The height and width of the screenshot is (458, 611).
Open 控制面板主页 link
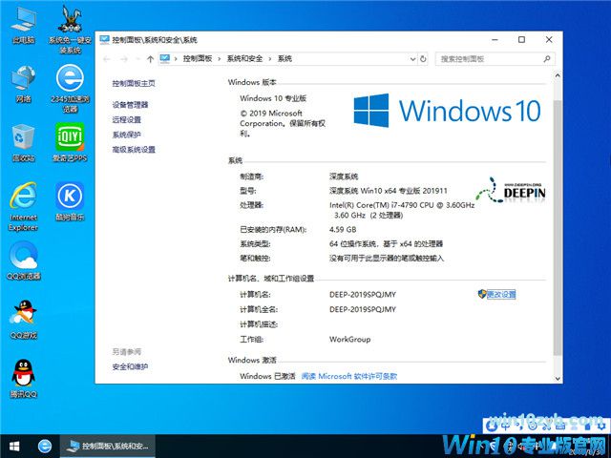[x=134, y=83]
